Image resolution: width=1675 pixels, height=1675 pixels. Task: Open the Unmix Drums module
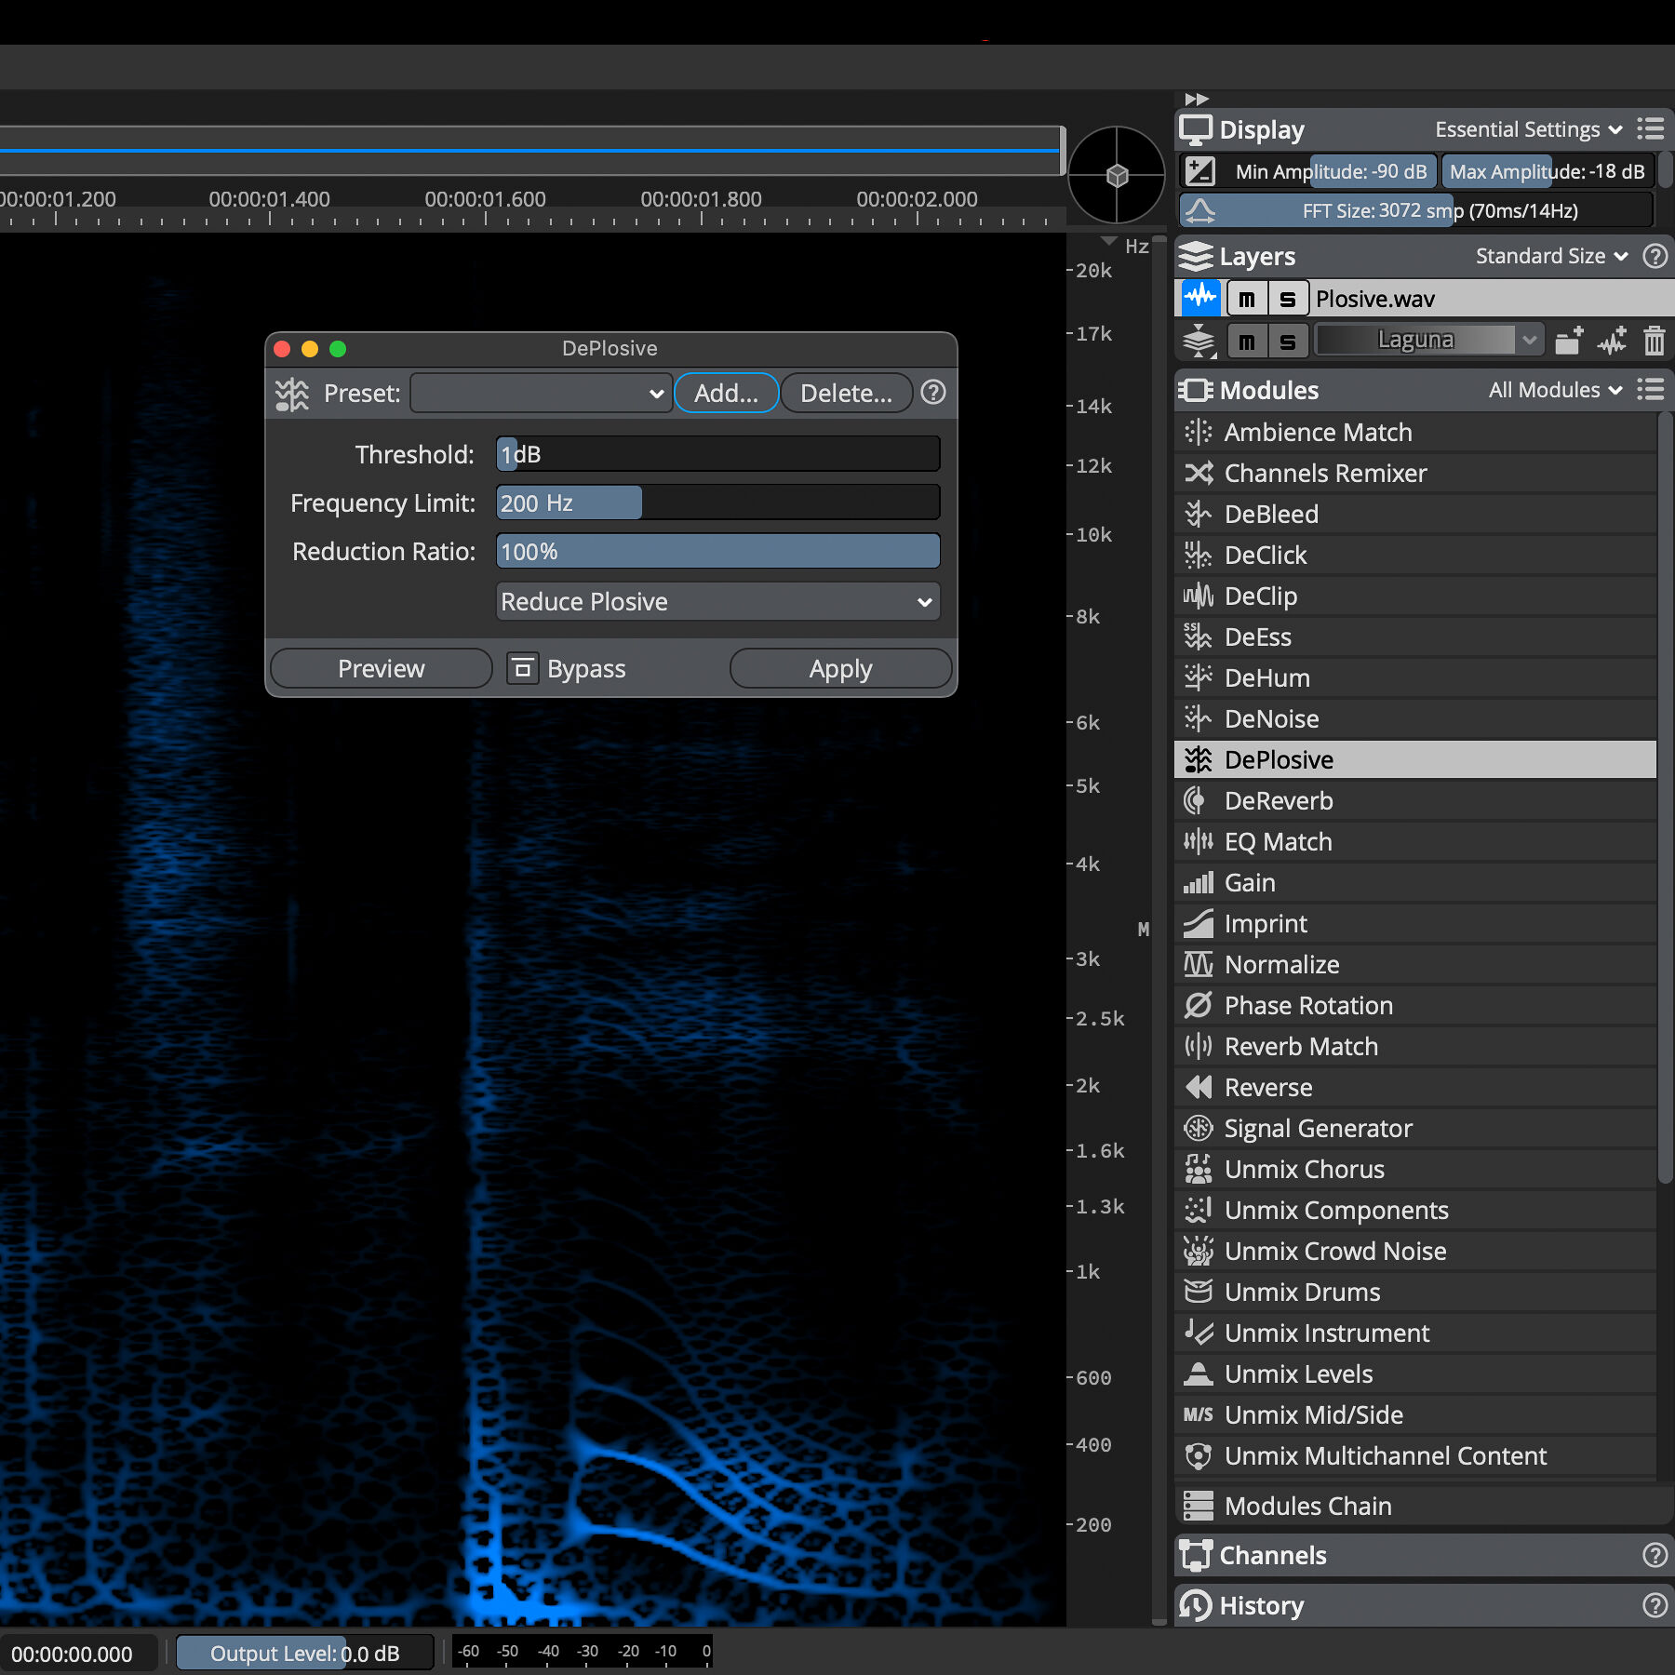(1302, 1292)
